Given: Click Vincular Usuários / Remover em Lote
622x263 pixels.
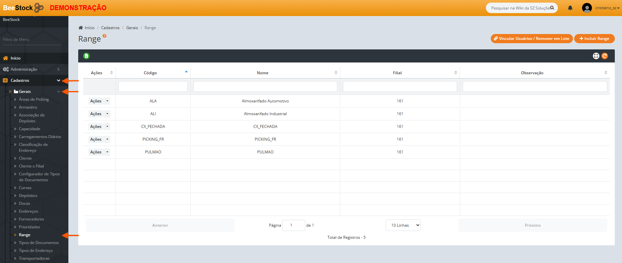Looking at the screenshot, I should click(x=531, y=39).
